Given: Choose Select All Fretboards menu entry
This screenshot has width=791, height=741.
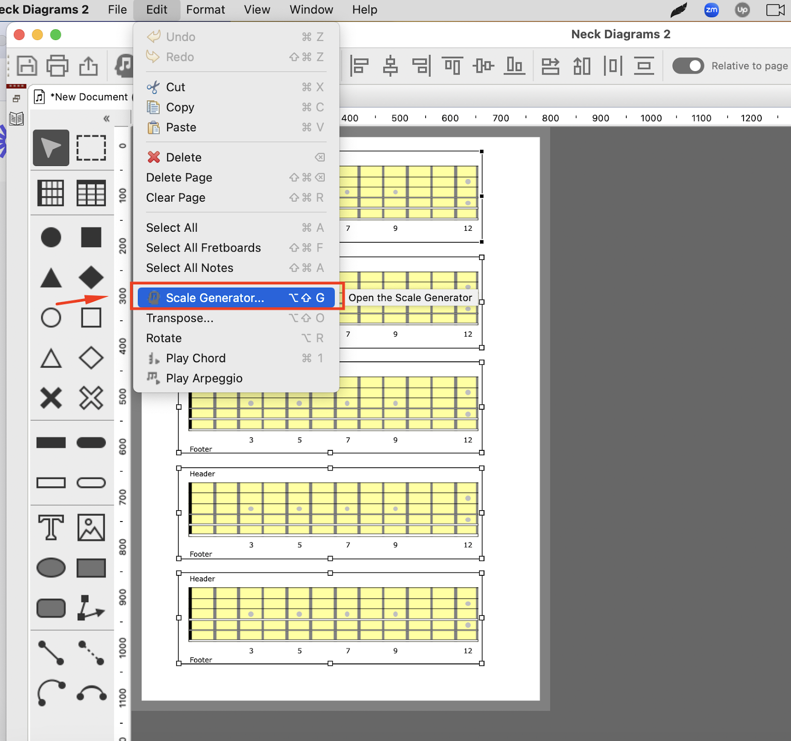Looking at the screenshot, I should tap(236, 248).
